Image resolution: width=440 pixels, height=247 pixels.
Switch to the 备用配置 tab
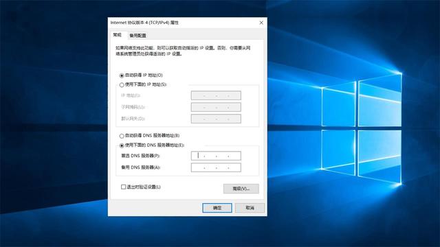pyautogui.click(x=137, y=36)
